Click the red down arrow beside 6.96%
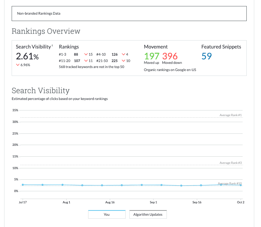Screen dimensions: 261x227 [17, 65]
